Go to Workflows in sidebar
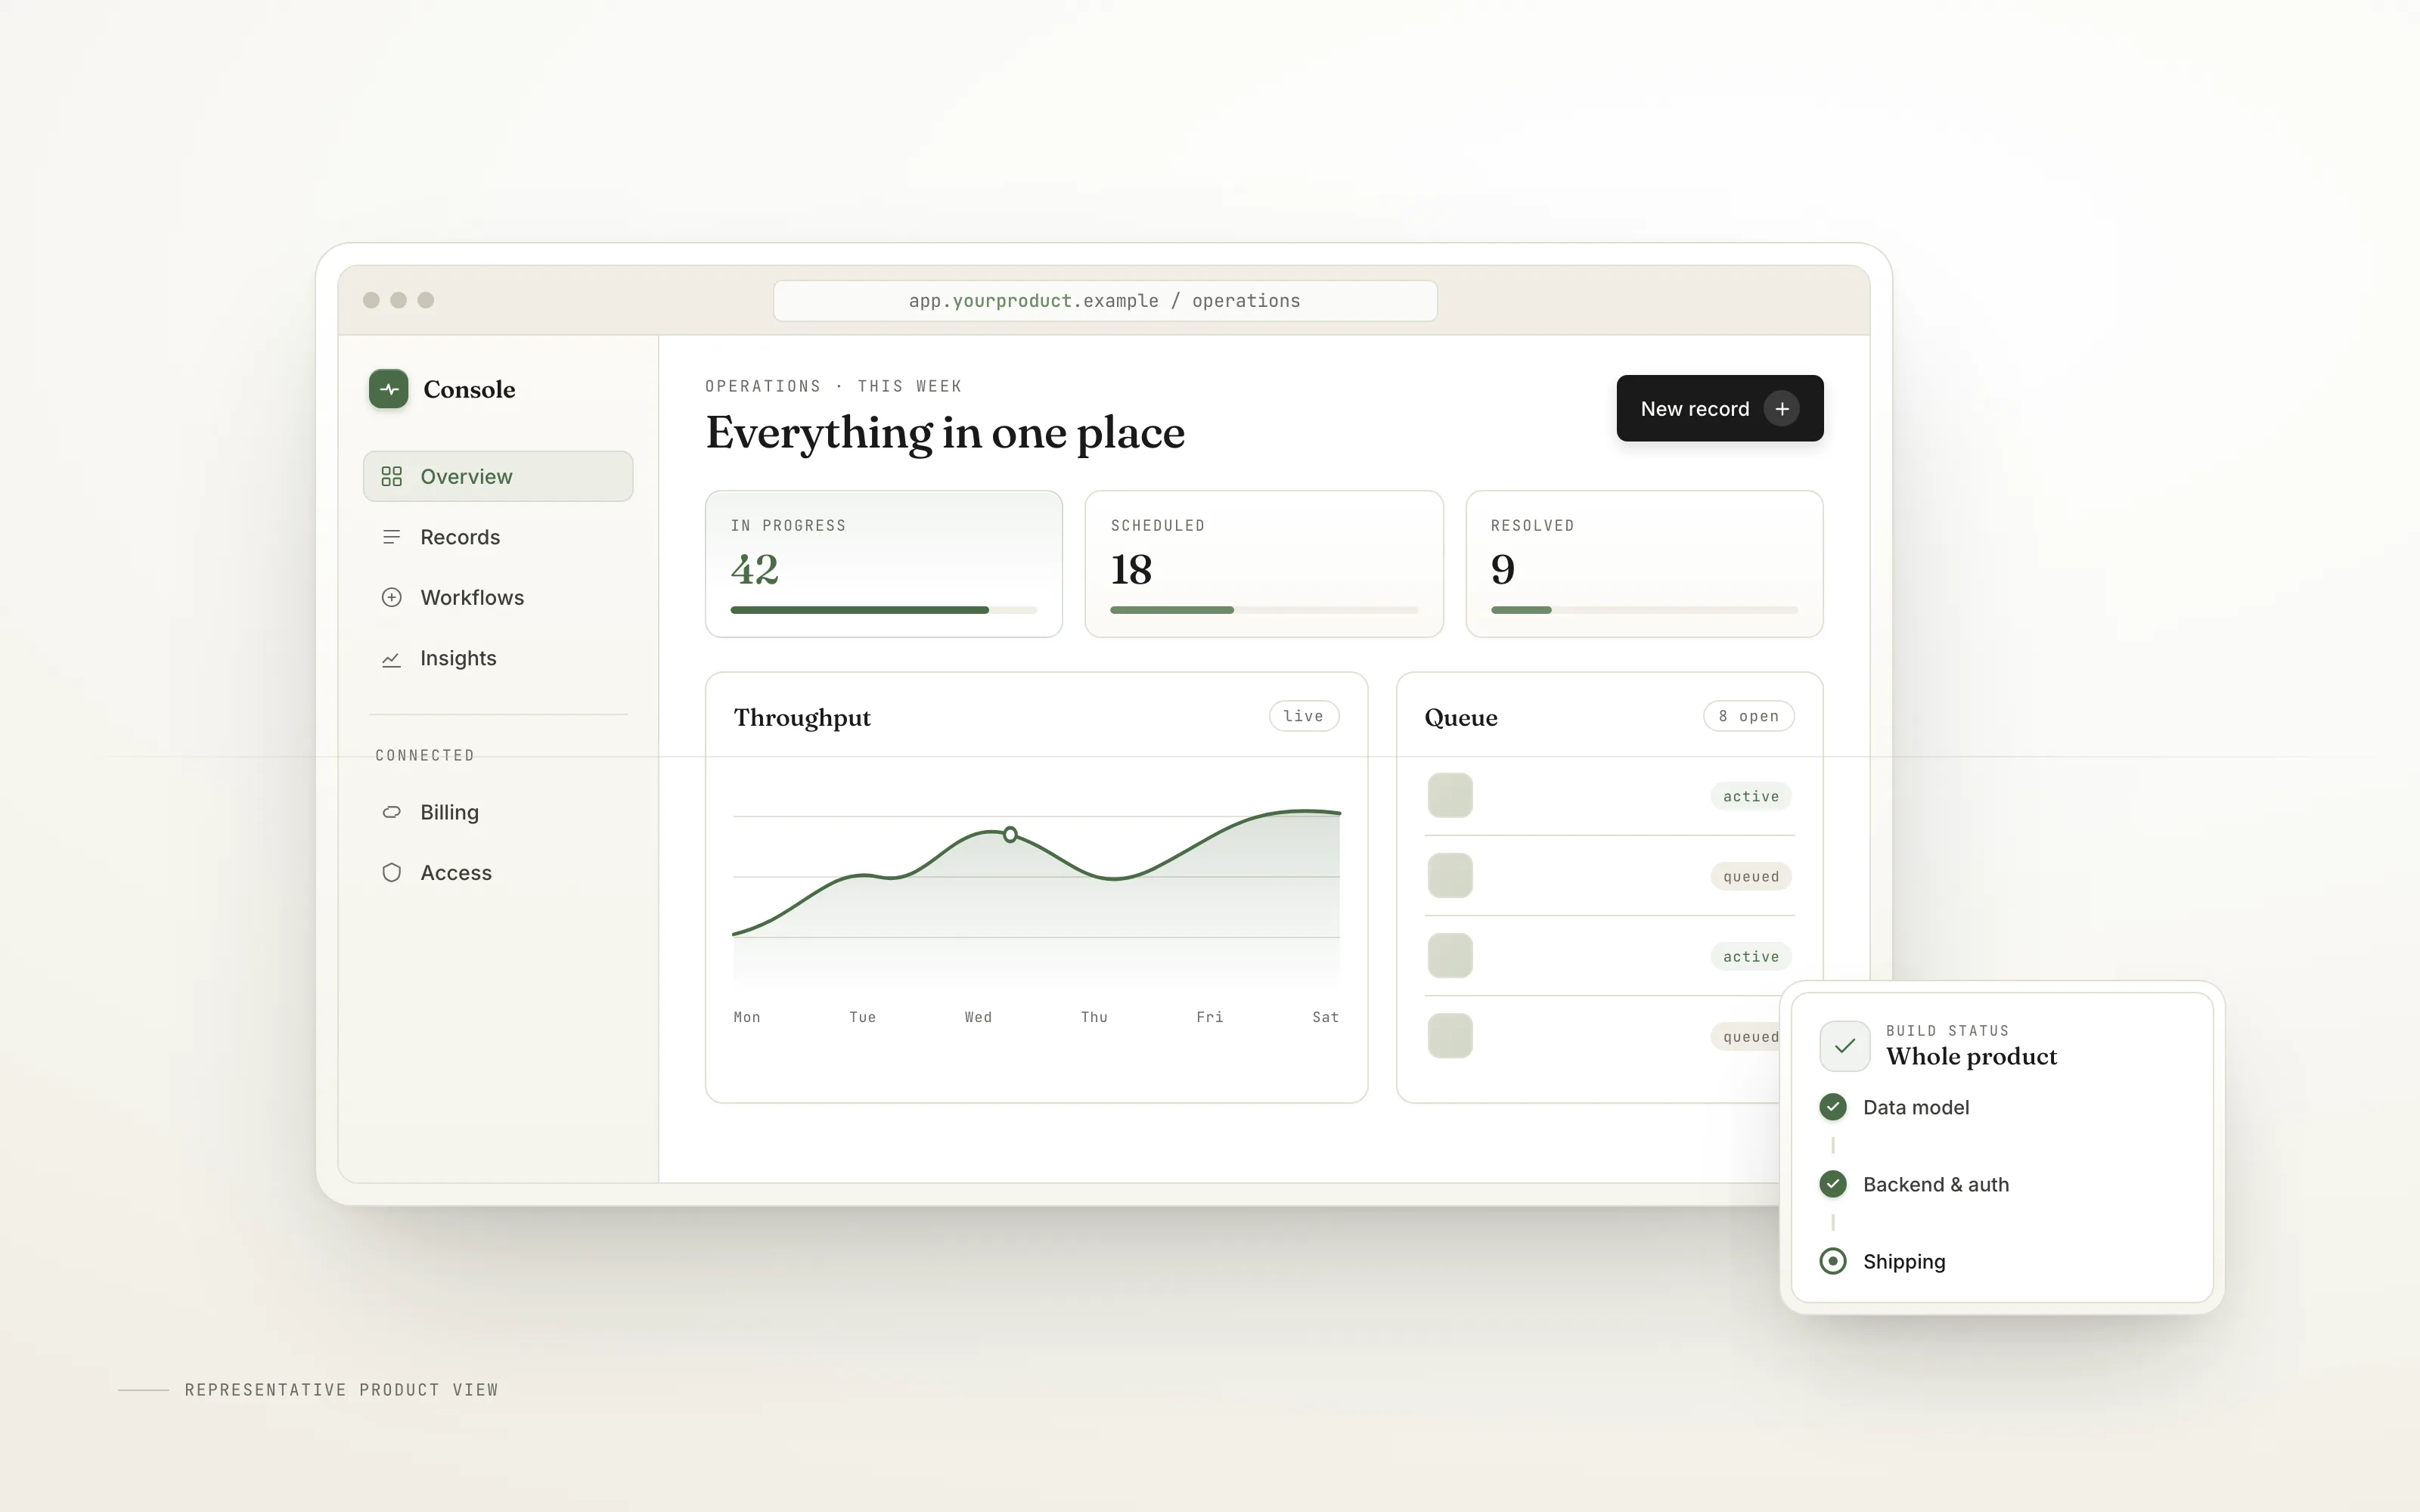Screen dimensions: 2420x1512 click(498, 597)
